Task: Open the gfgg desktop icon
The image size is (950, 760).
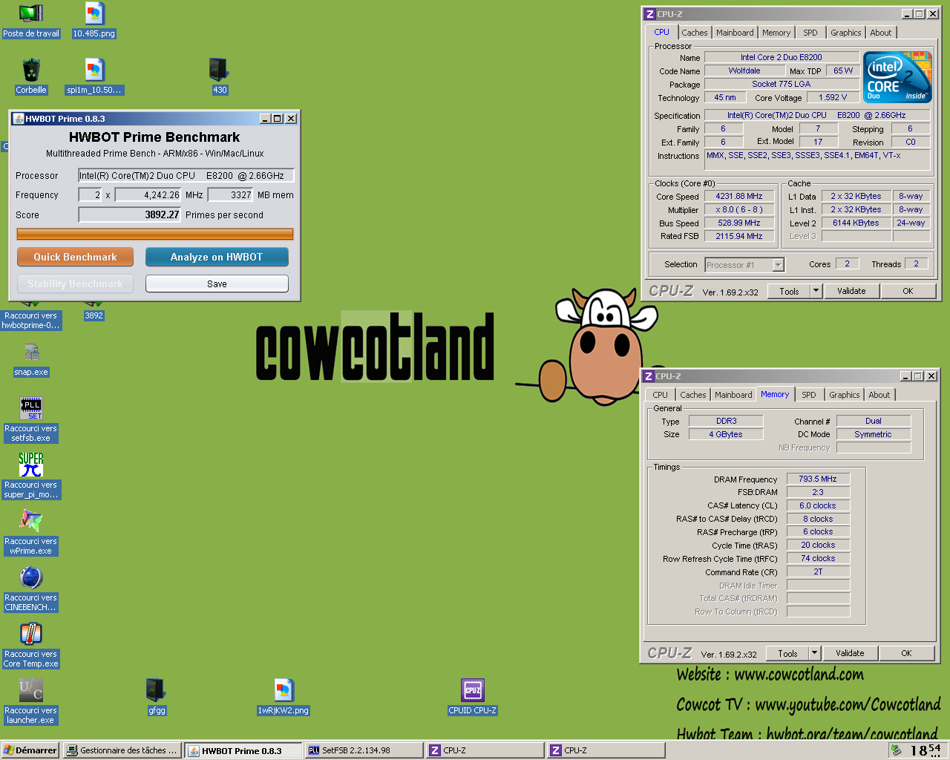Action: [x=156, y=690]
